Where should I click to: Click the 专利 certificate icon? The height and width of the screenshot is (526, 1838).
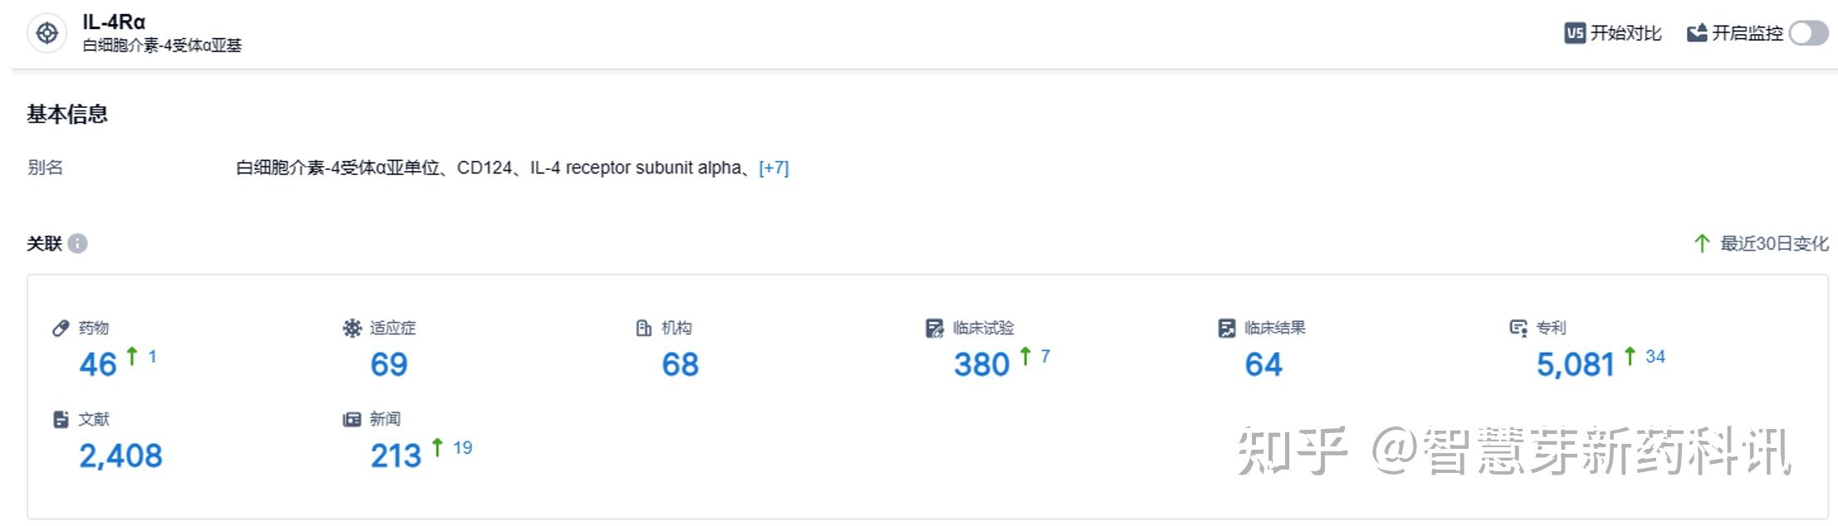coord(1518,329)
